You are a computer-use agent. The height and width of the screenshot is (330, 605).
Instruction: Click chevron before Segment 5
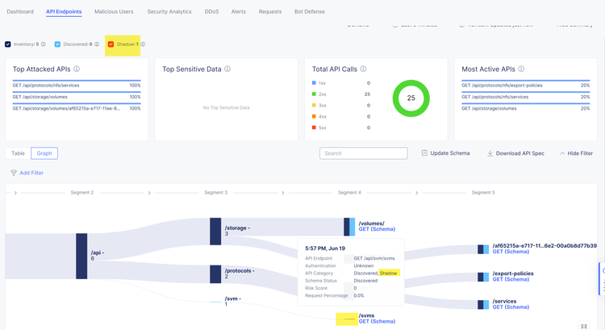(x=416, y=193)
